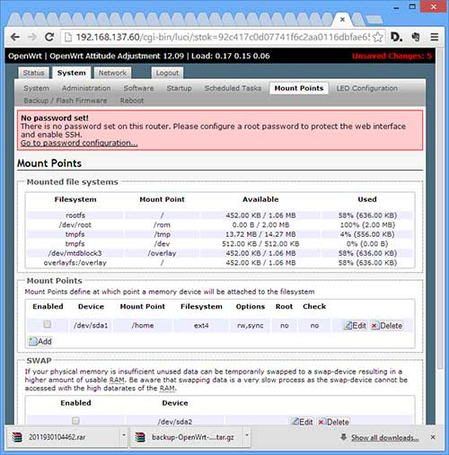Click Unsaved Changes: 5 indicator

tap(392, 56)
